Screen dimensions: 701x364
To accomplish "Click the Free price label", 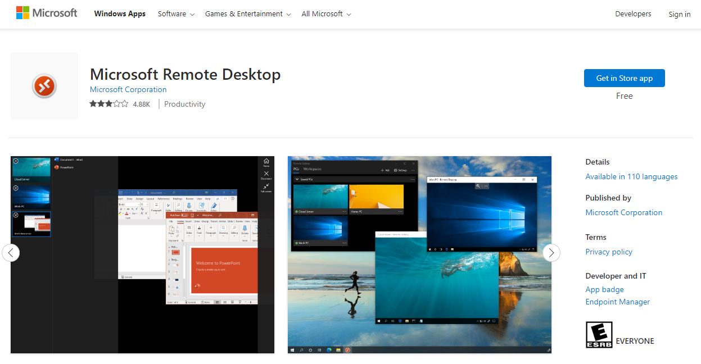I will (624, 96).
